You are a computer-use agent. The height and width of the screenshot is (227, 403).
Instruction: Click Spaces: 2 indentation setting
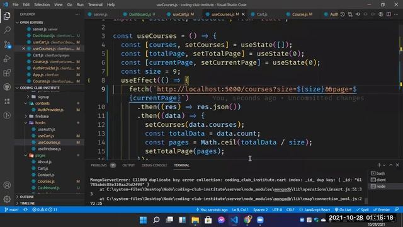pyautogui.click(x=260, y=210)
